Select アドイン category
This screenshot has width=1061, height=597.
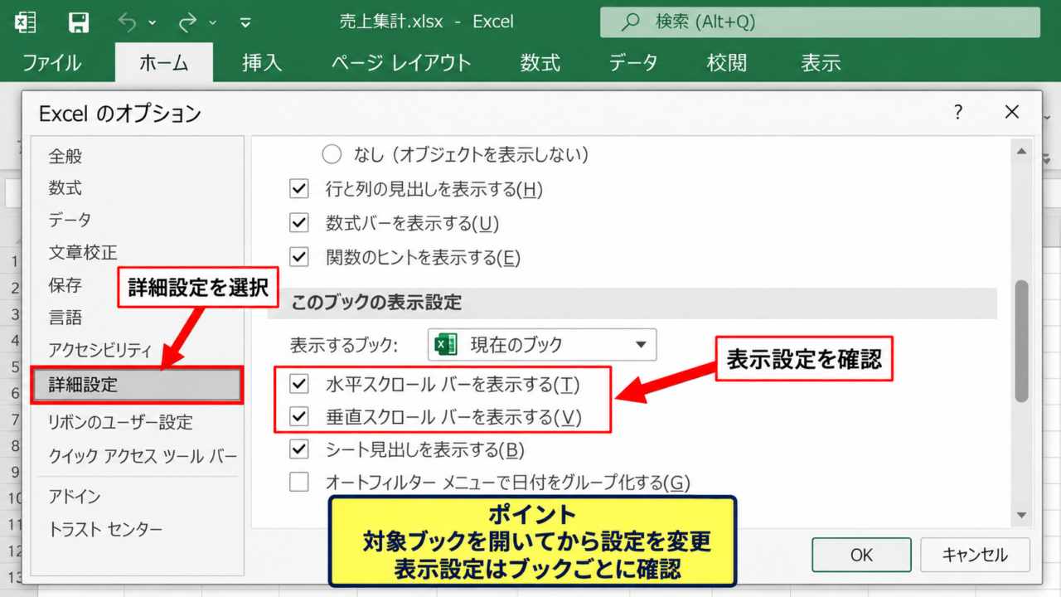[138, 497]
